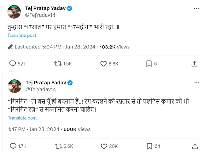Share the second tweet
Viewport: 205px width, 152px height.
click(195, 146)
